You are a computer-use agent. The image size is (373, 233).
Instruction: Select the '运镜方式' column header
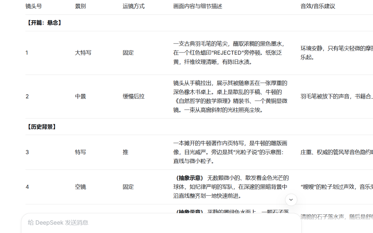pyautogui.click(x=133, y=6)
